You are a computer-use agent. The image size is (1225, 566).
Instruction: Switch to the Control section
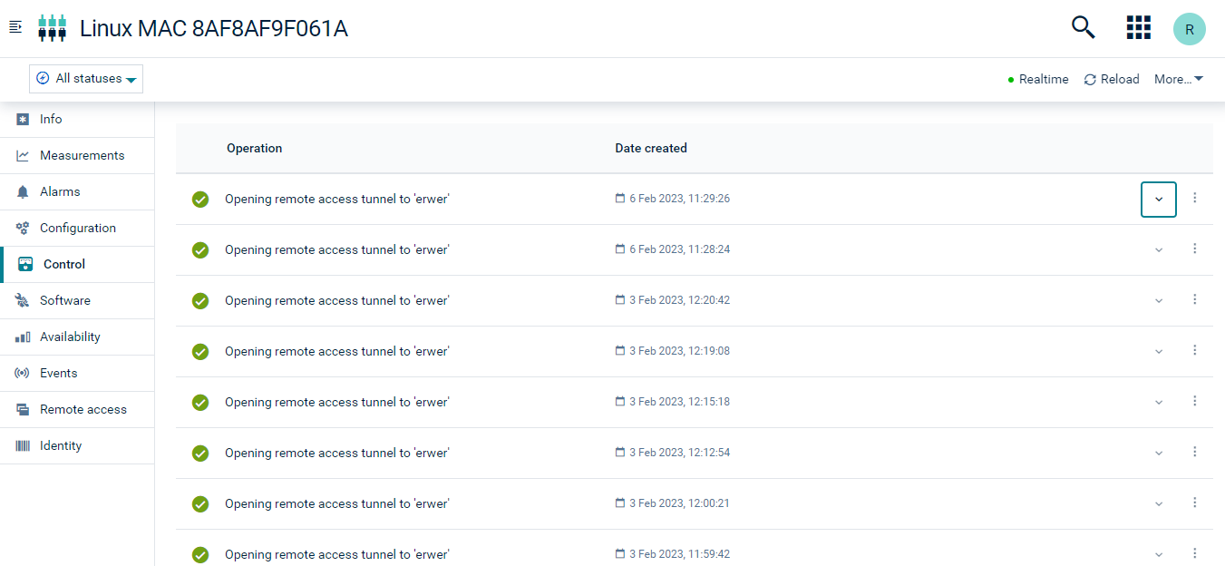coord(65,264)
